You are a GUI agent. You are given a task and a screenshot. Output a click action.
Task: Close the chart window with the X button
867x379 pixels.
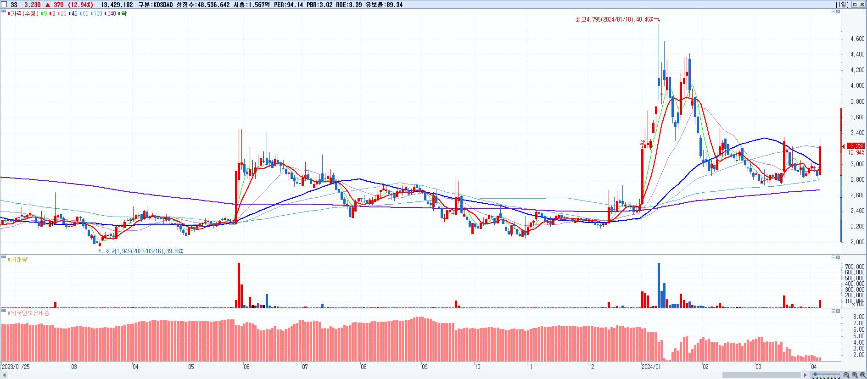(x=862, y=5)
